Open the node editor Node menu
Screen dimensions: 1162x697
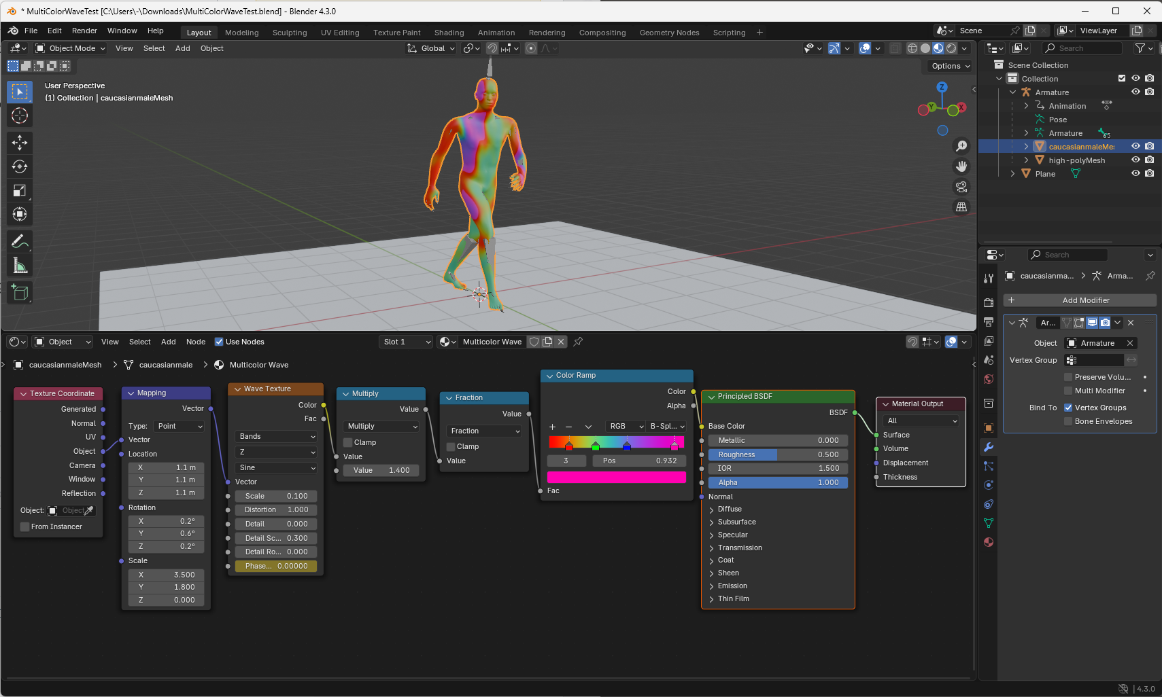click(196, 342)
